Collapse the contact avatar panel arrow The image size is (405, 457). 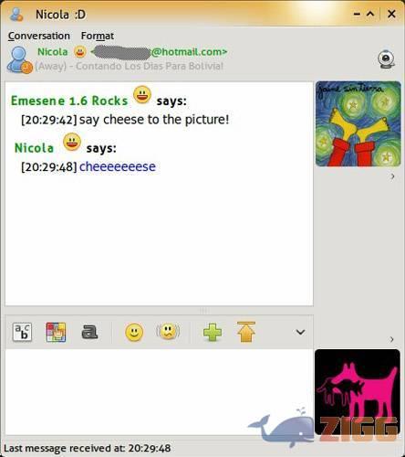[392, 176]
